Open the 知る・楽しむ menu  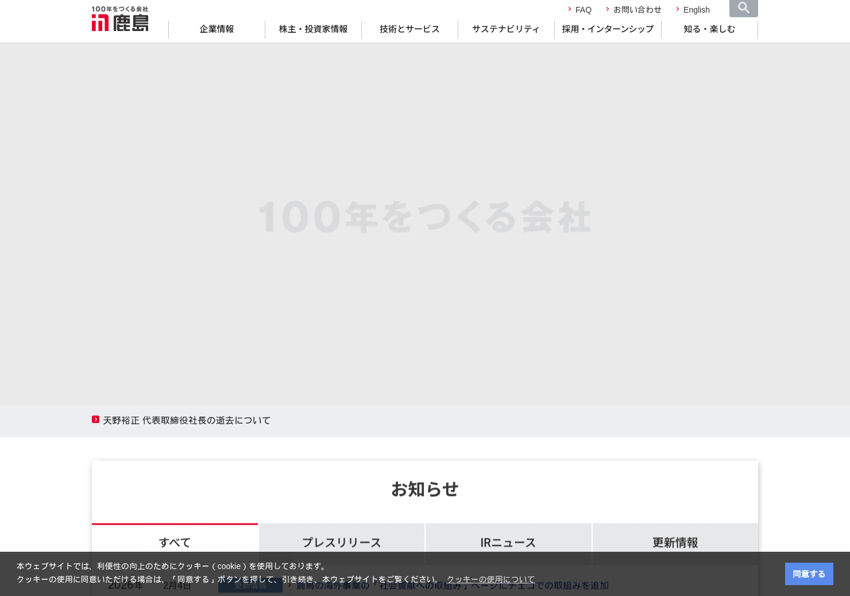709,29
